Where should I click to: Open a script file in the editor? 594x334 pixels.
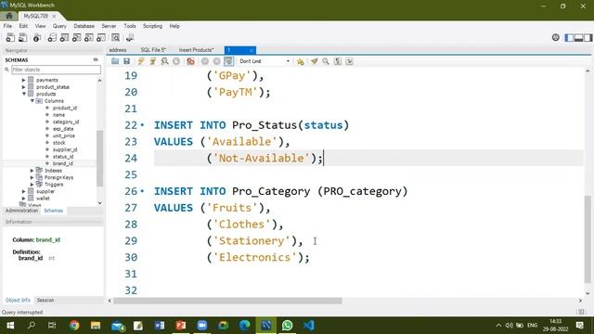coord(115,61)
